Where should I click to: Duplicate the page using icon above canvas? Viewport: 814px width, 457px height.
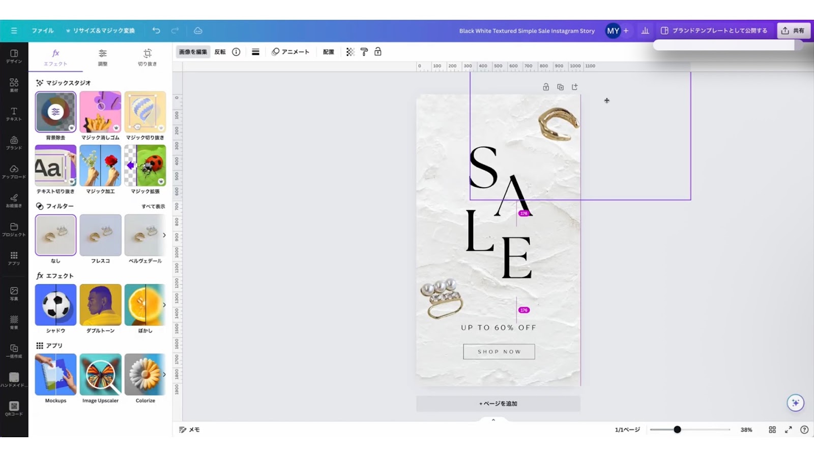560,87
